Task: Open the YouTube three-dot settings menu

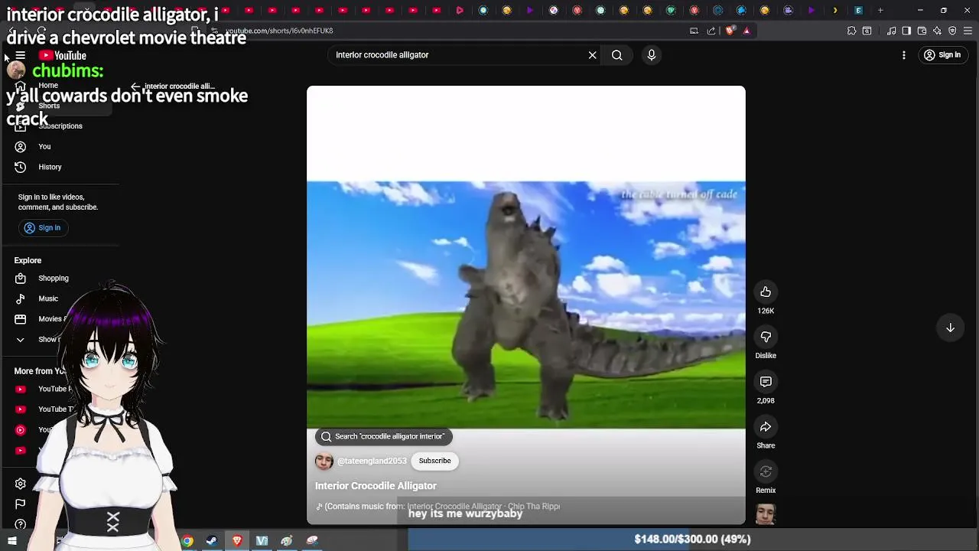Action: click(x=904, y=55)
